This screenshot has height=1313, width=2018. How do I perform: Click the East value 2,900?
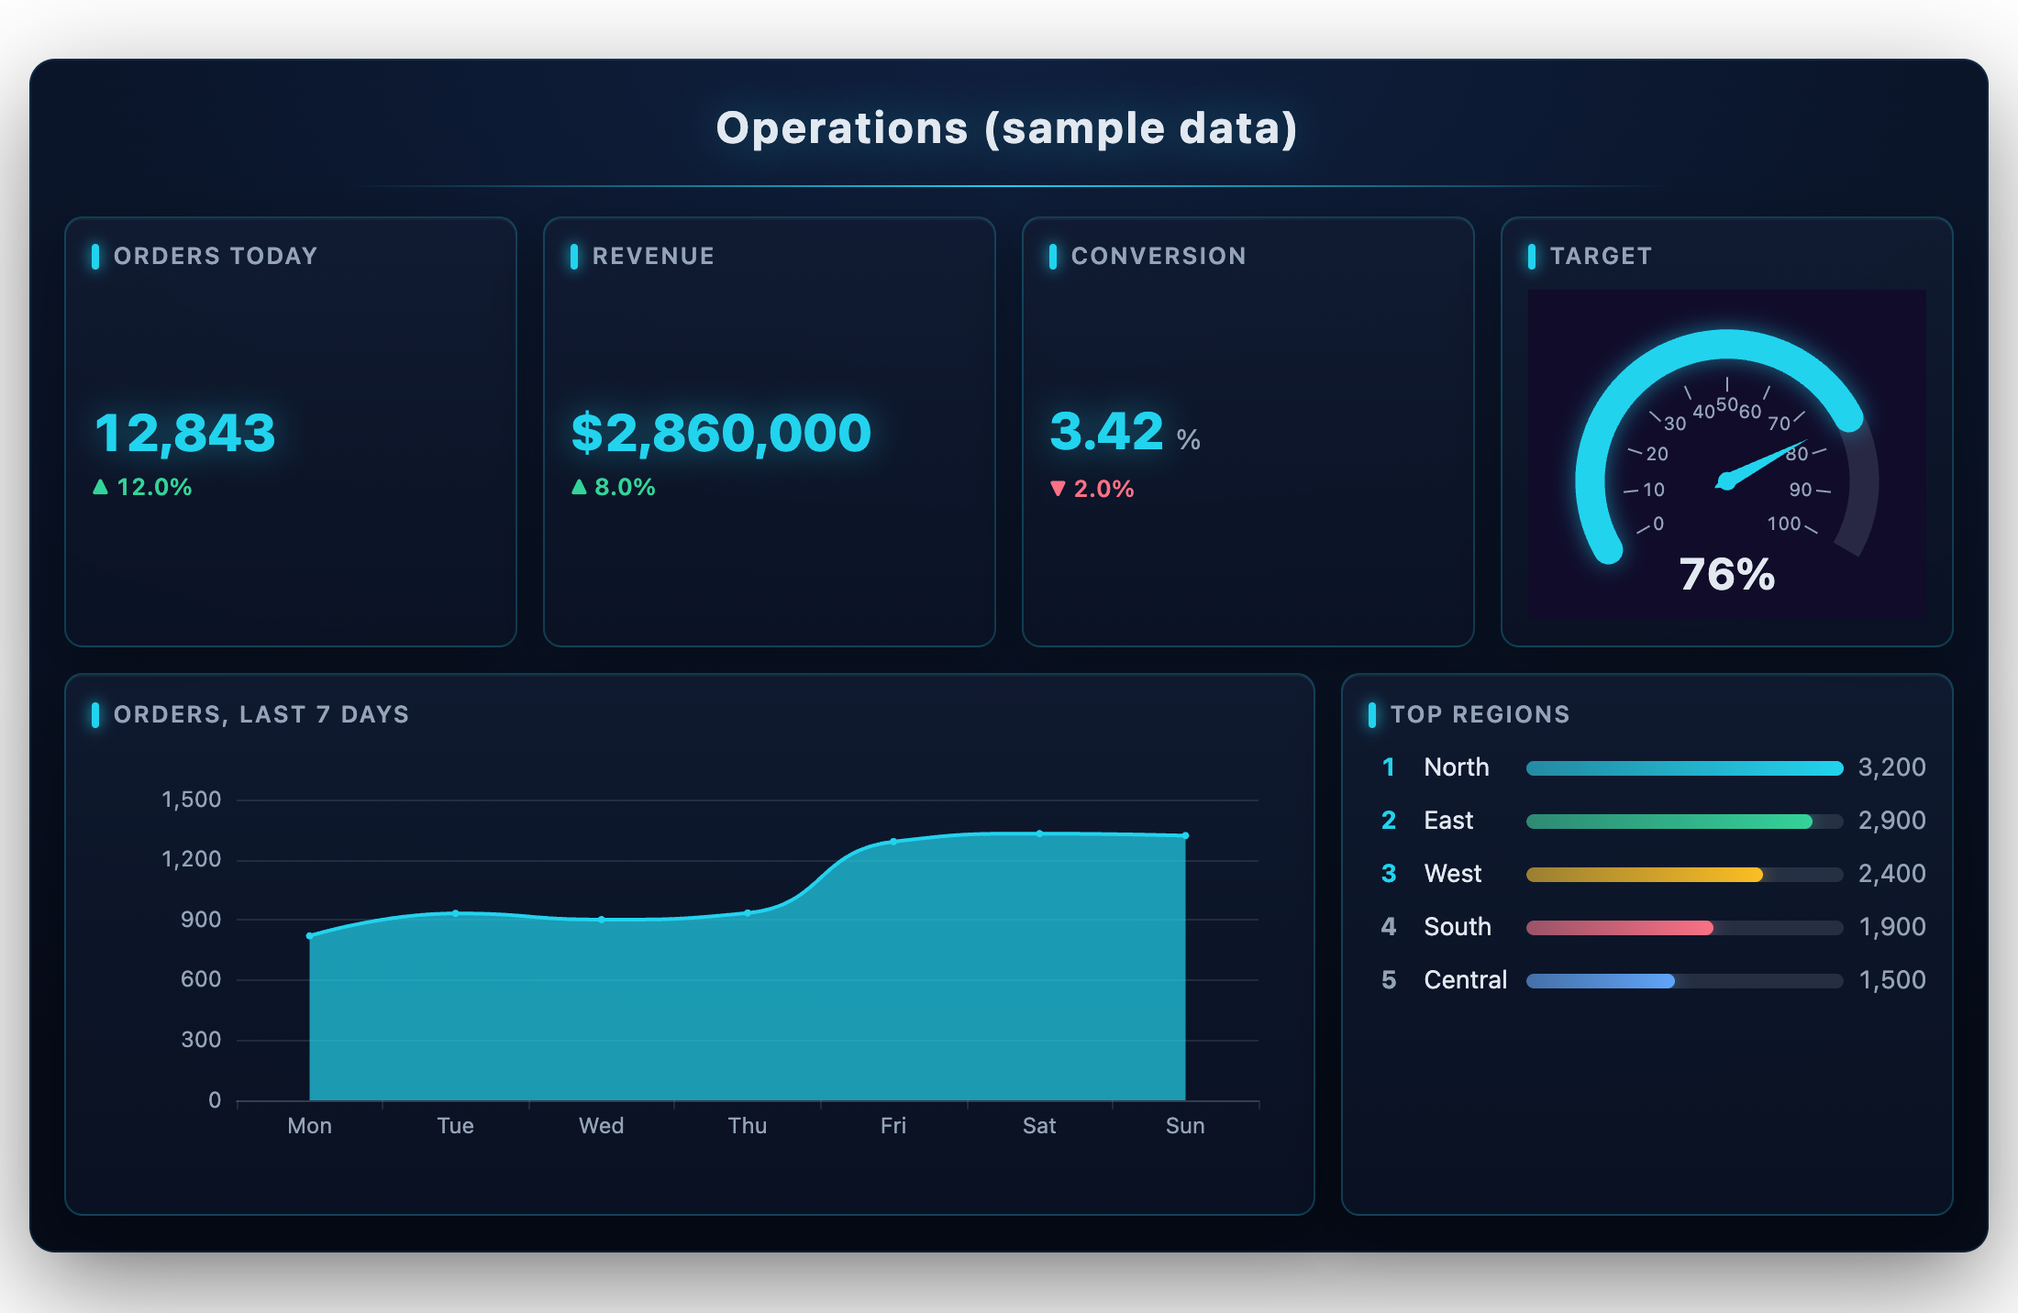[1891, 821]
